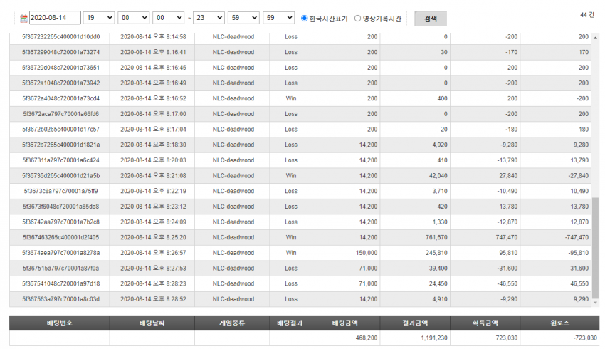605x349 pixels.
Task: Click the timestamp 오후 8:25:20
Action: point(170,237)
